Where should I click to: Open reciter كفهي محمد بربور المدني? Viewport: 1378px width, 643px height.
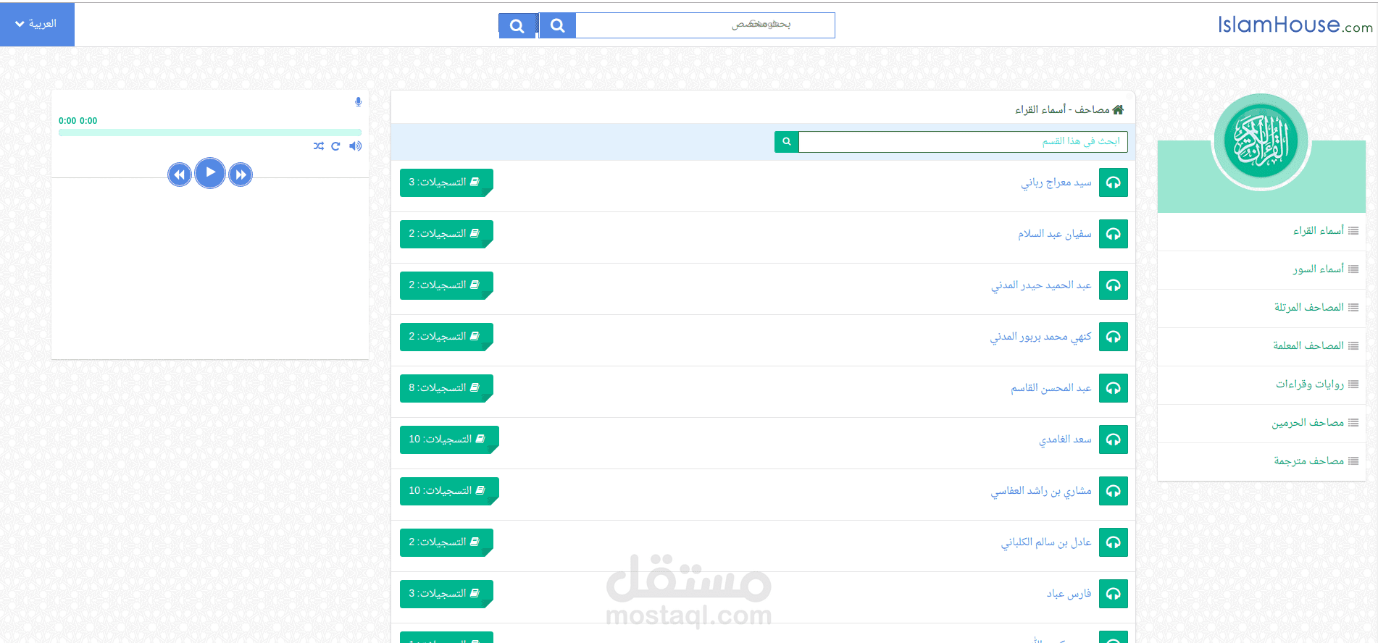point(1041,337)
